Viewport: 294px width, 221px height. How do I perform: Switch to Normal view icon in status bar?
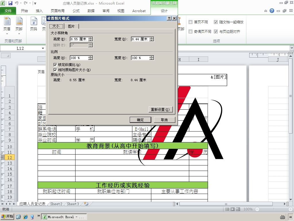[227, 209]
